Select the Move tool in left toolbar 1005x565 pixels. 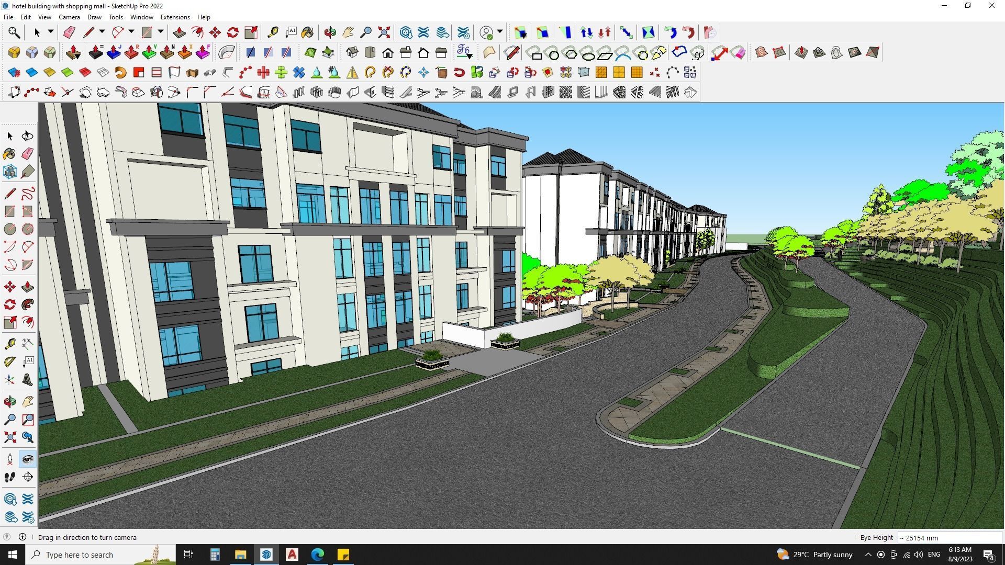[x=9, y=287]
